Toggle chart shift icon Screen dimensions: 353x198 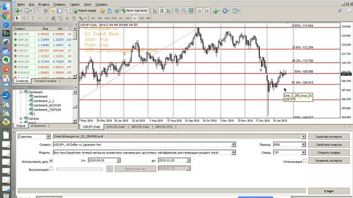tap(206, 10)
